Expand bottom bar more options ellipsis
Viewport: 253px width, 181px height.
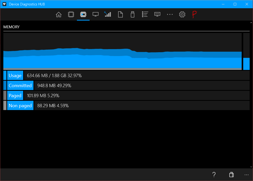click(x=246, y=175)
